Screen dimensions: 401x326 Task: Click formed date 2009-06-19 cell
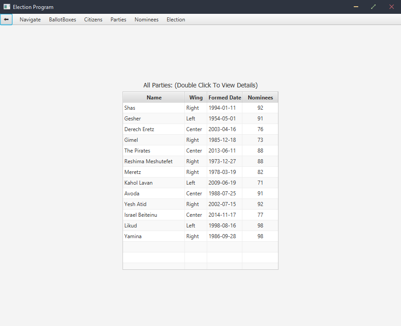[x=225, y=183]
